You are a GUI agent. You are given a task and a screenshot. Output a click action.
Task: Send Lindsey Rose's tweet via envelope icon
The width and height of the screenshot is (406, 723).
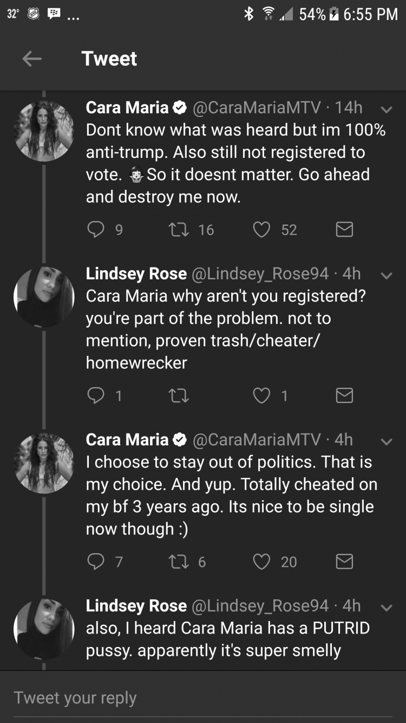tap(344, 396)
